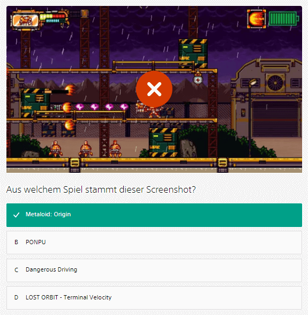This screenshot has width=308, height=315.
Task: Select answer C Dangerous Driving
Action: click(x=154, y=270)
